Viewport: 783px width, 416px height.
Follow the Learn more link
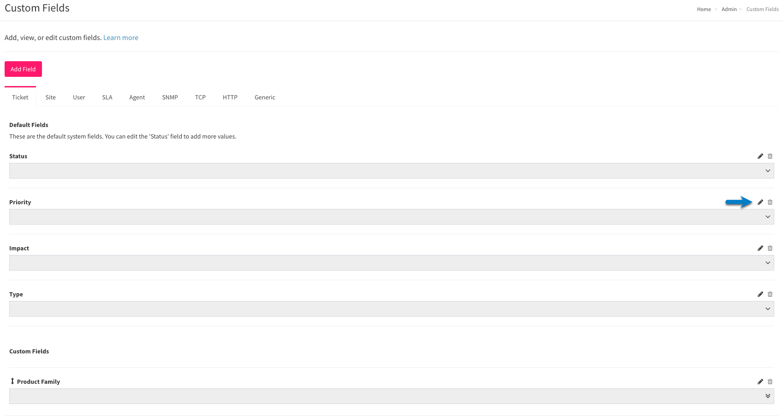(x=121, y=38)
